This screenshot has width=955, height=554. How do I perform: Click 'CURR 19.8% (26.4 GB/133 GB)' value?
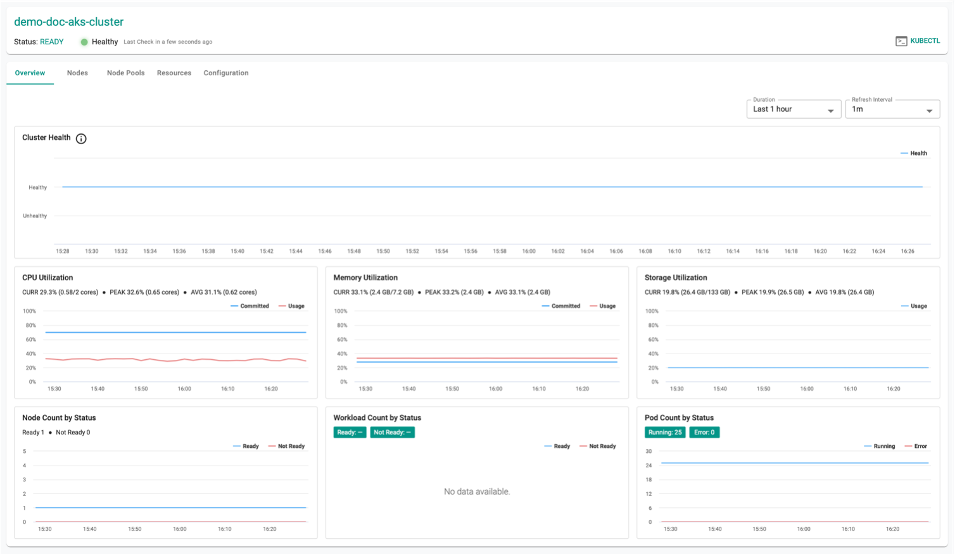click(x=687, y=292)
